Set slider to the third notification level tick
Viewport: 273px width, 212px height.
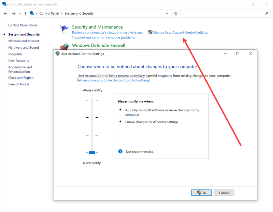92,135
